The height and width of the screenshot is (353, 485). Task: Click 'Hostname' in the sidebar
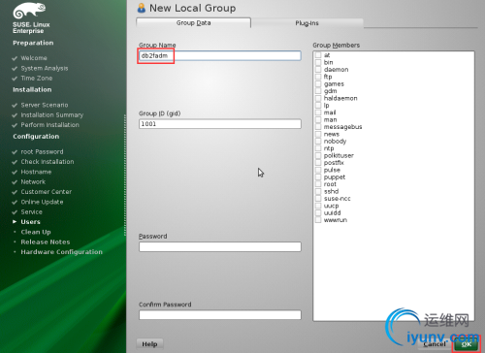(36, 172)
